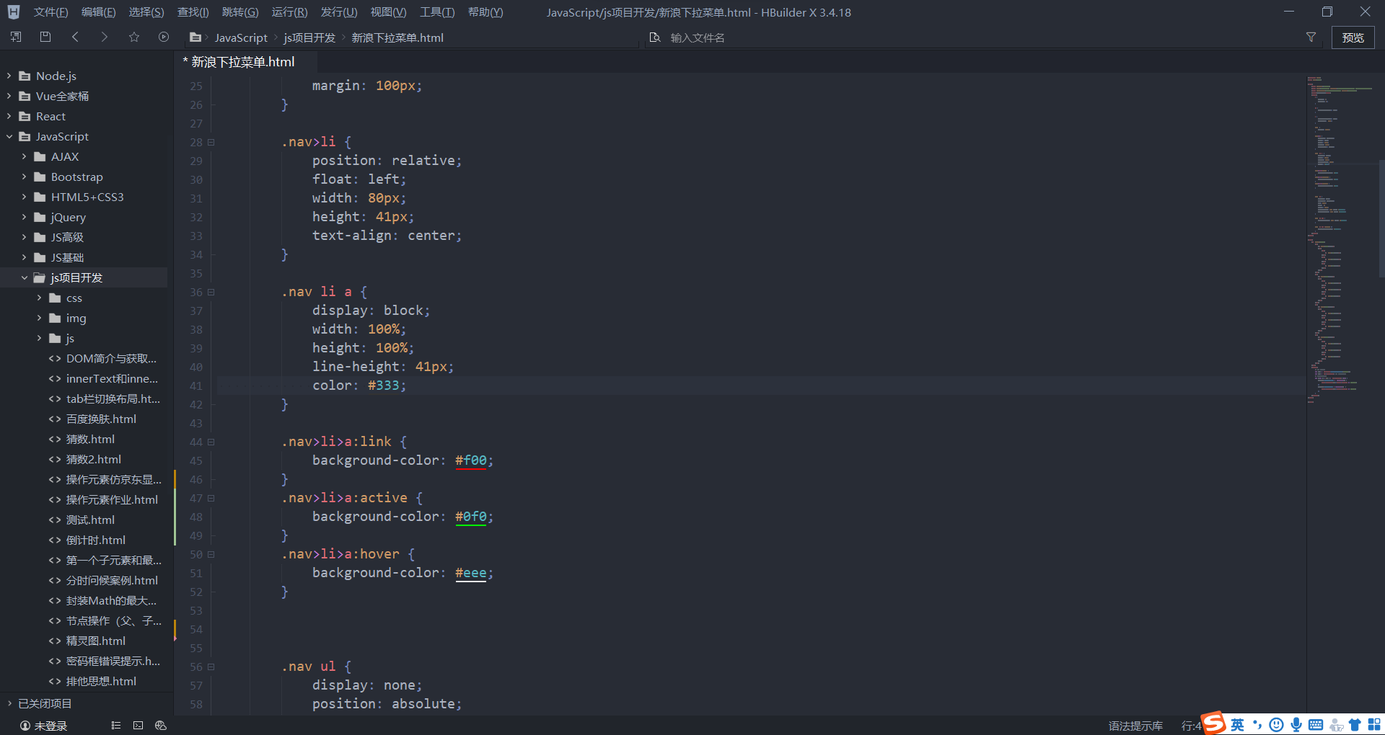Navigate back with the left arrow icon
The width and height of the screenshot is (1385, 735).
(x=75, y=37)
